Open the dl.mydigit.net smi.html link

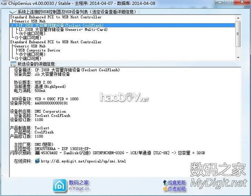[83, 161]
